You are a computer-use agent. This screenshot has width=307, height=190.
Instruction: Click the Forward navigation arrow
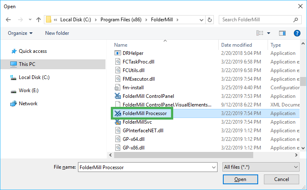tap(20, 20)
